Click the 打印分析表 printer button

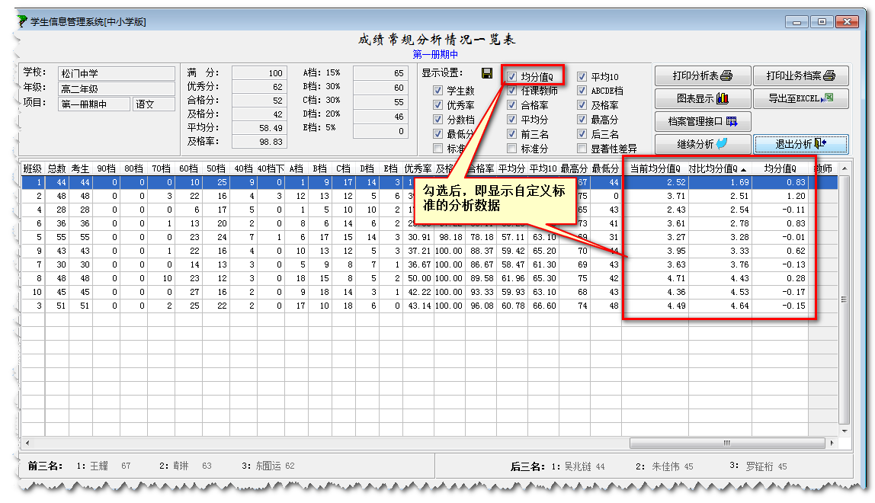[x=702, y=76]
